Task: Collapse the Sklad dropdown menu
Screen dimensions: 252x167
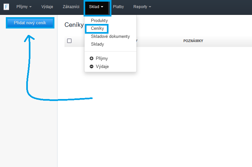Action: [x=96, y=7]
